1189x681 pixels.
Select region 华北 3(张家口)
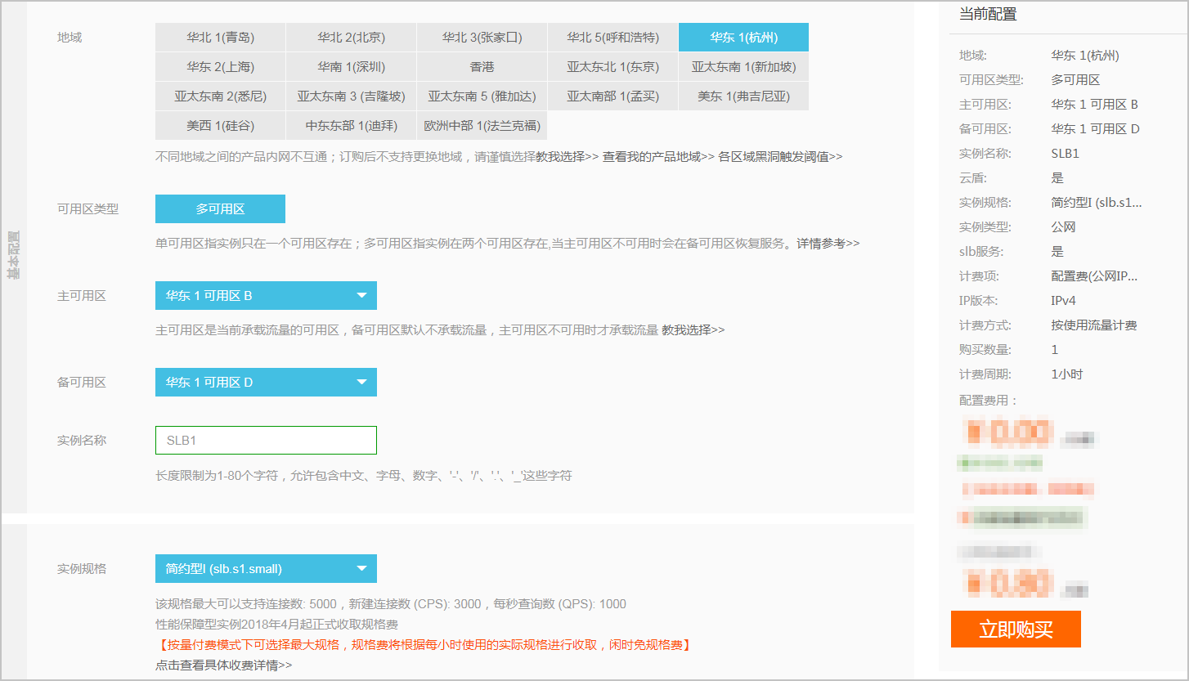click(x=482, y=38)
